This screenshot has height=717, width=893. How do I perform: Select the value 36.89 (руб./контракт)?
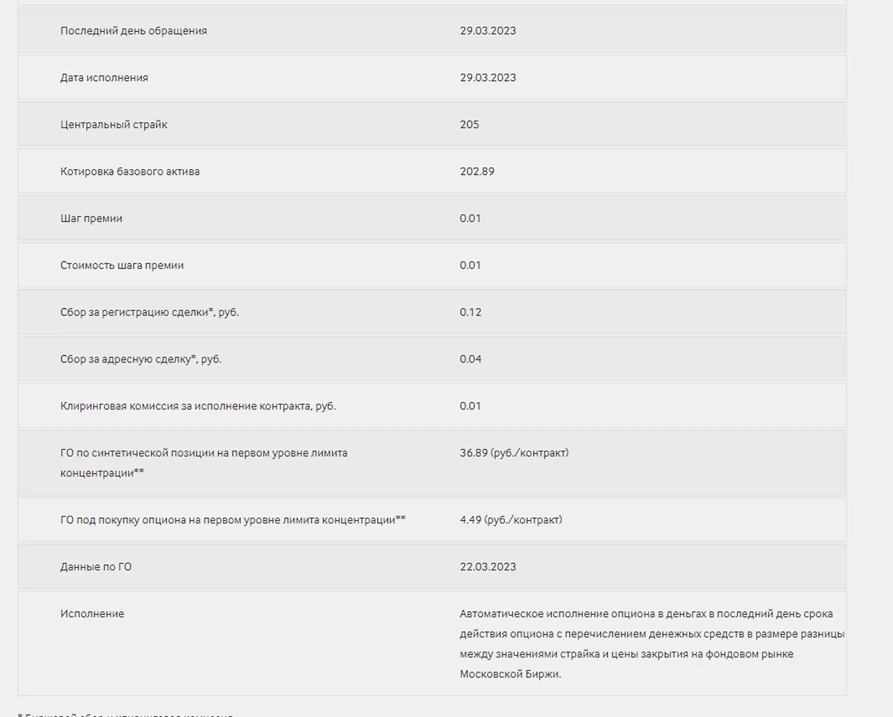click(x=514, y=453)
